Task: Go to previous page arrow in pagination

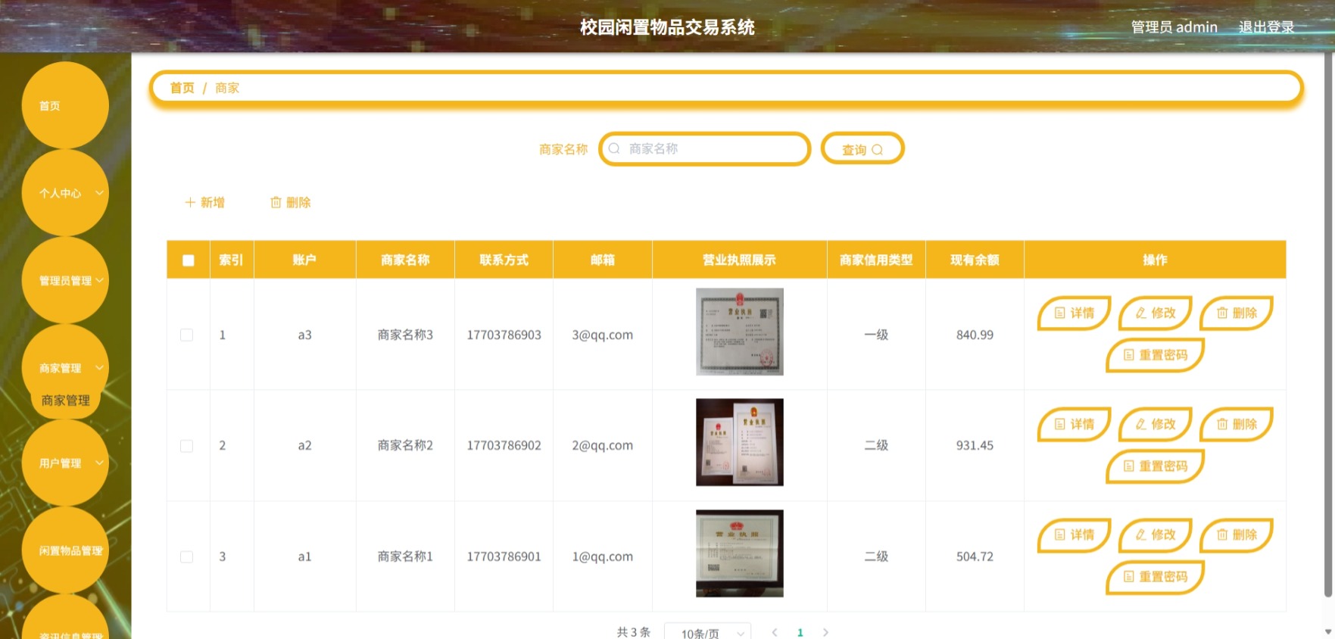Action: [x=775, y=632]
